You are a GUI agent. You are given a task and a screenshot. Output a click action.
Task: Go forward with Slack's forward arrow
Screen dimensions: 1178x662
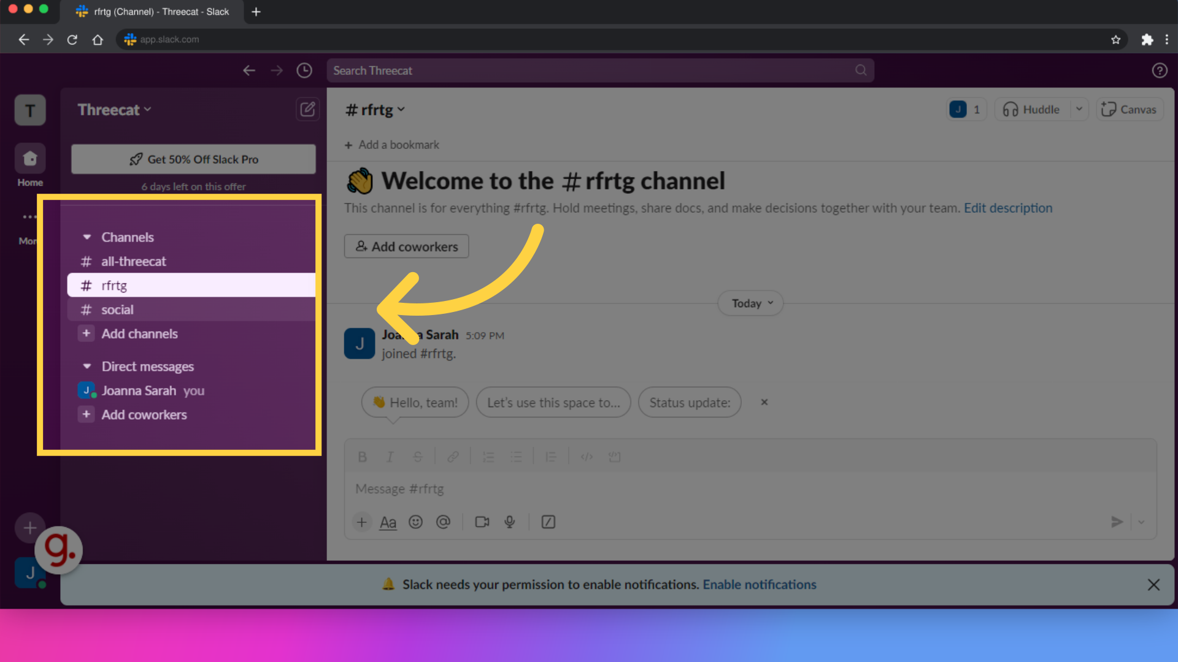click(x=277, y=70)
